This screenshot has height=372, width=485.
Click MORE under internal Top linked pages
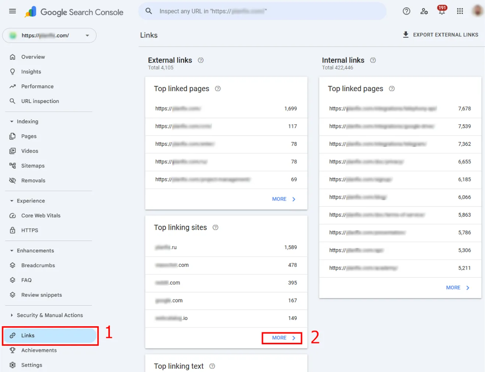click(x=458, y=287)
